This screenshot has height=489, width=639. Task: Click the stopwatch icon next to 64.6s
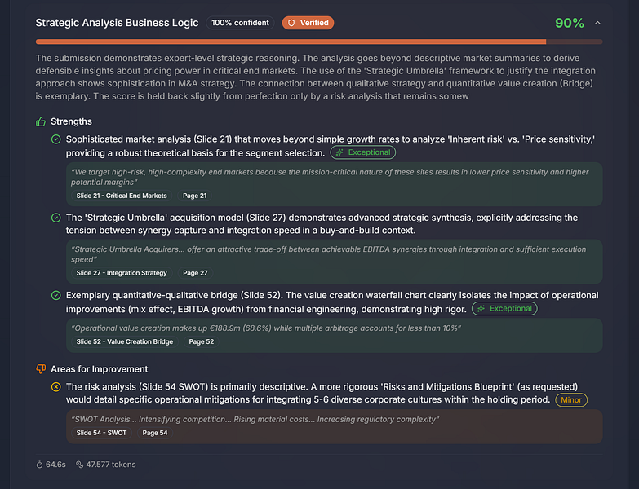click(x=40, y=465)
